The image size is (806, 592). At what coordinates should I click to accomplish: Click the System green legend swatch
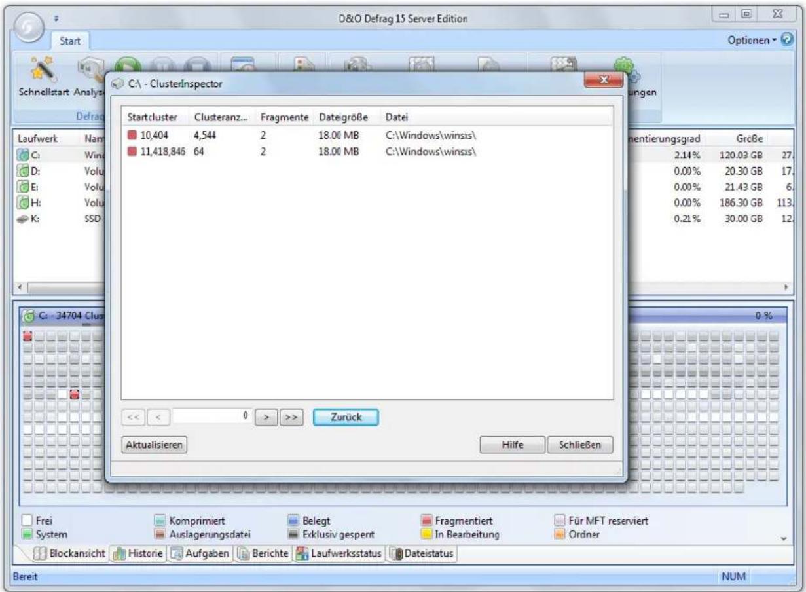tap(27, 535)
